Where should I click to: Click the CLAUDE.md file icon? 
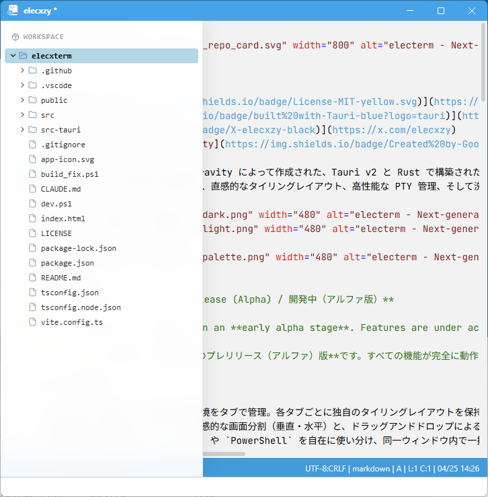point(33,189)
